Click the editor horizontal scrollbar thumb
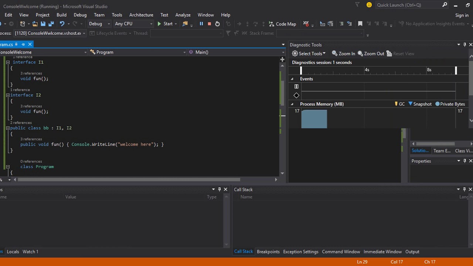 (129, 180)
